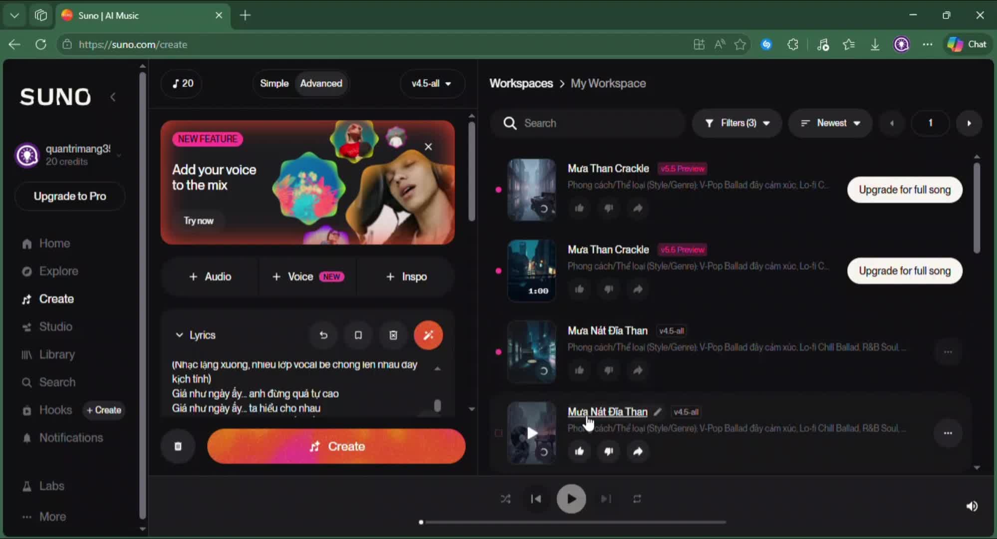Open the Hooks section
The width and height of the screenshot is (997, 539).
click(47, 410)
